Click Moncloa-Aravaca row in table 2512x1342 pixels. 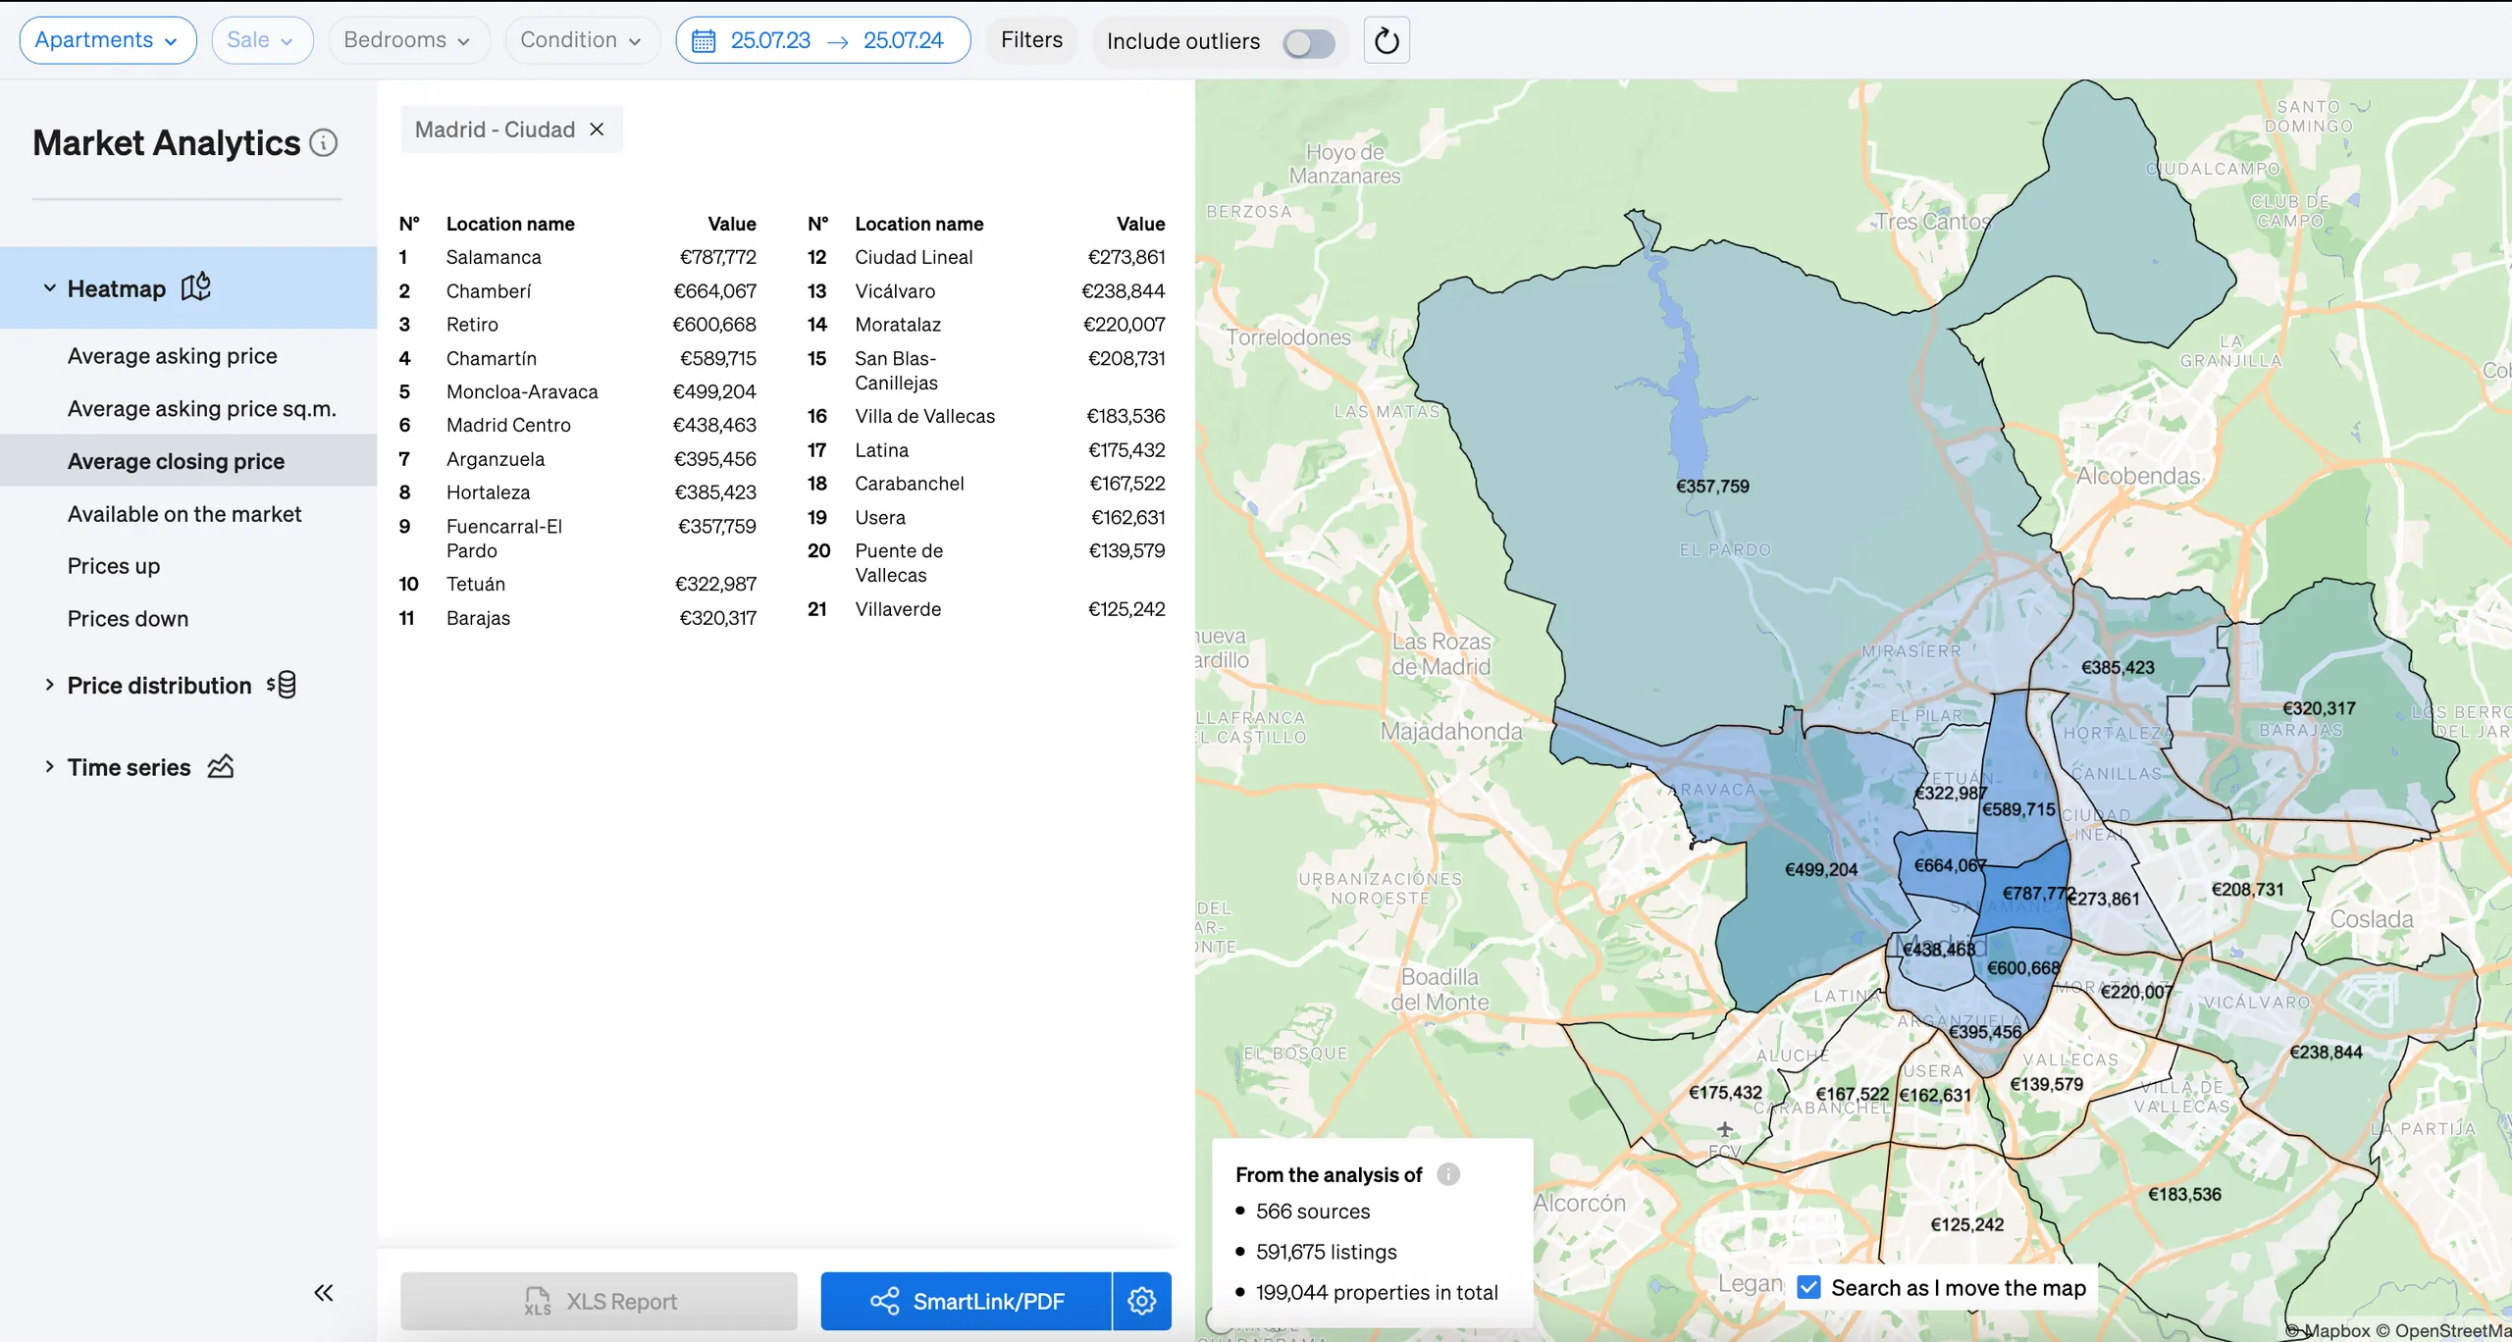pyautogui.click(x=577, y=391)
